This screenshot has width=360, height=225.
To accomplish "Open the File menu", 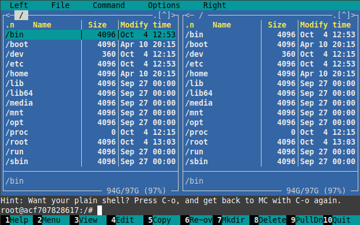I will click(60, 5).
